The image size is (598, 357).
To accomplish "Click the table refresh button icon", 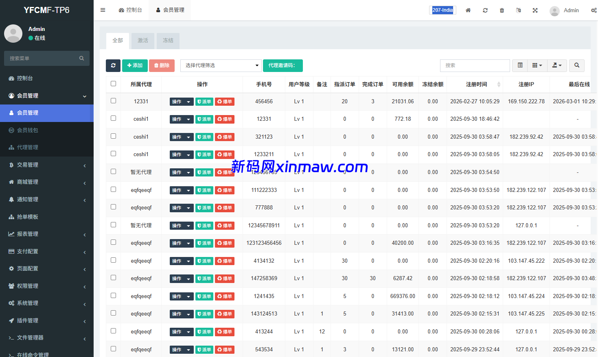I will coord(113,65).
